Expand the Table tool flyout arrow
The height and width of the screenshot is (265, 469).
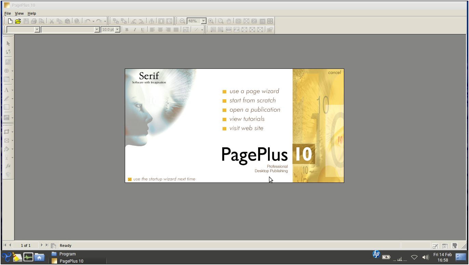[x=12, y=80]
